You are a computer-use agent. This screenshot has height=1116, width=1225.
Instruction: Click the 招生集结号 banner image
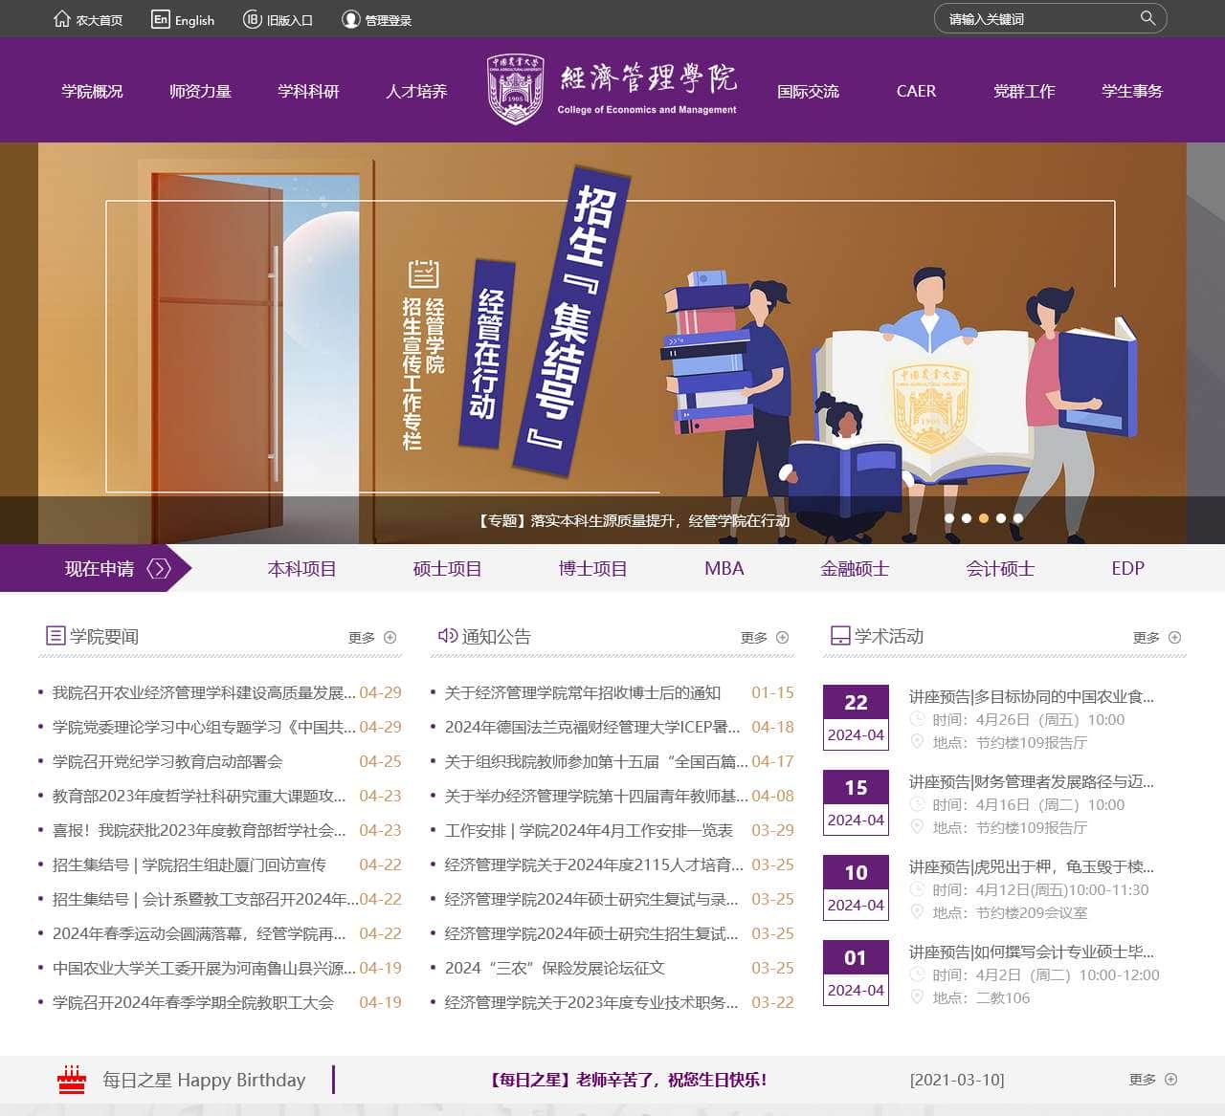(x=612, y=343)
